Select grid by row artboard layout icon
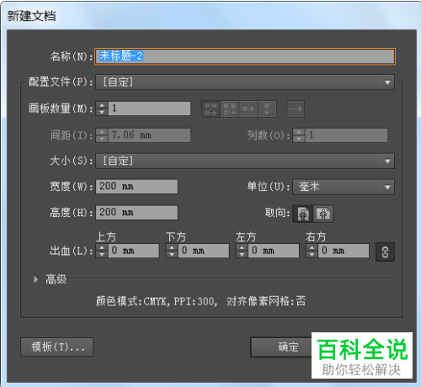 coord(210,109)
